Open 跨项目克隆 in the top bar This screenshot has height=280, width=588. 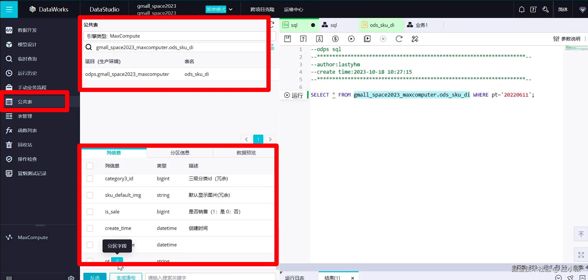point(262,10)
